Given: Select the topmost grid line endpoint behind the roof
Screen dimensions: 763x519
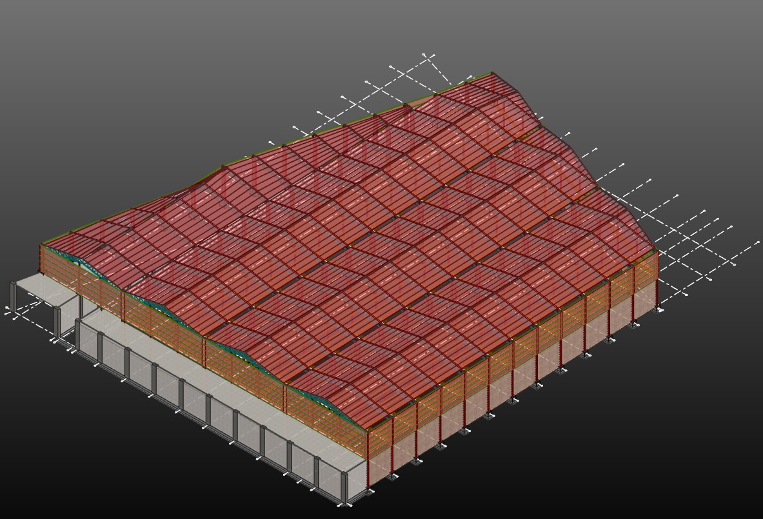Looking at the screenshot, I should click(424, 55).
